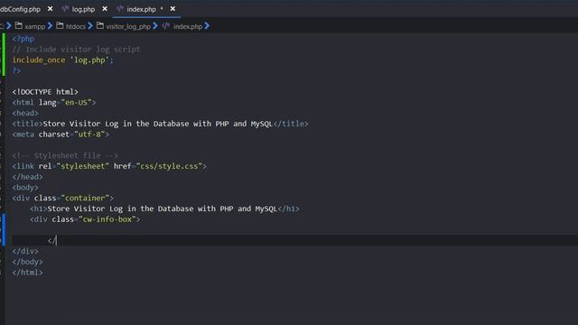The height and width of the screenshot is (325, 578).
Task: Click the html lang="en-US" line
Action: tap(54, 102)
